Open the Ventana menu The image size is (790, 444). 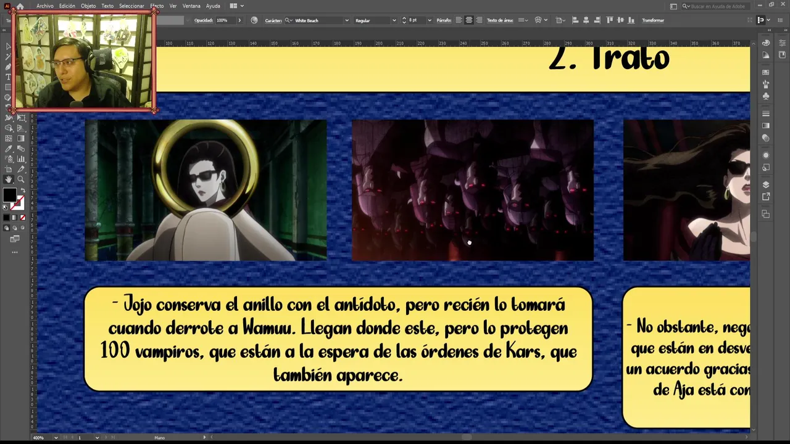[x=191, y=6]
